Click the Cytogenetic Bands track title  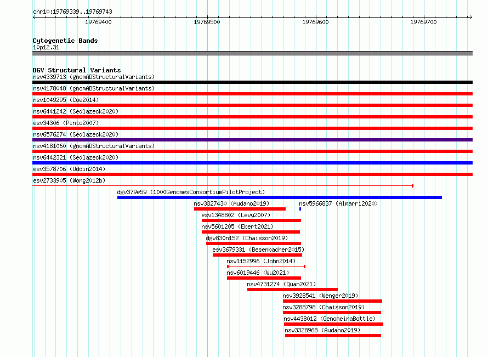65,41
